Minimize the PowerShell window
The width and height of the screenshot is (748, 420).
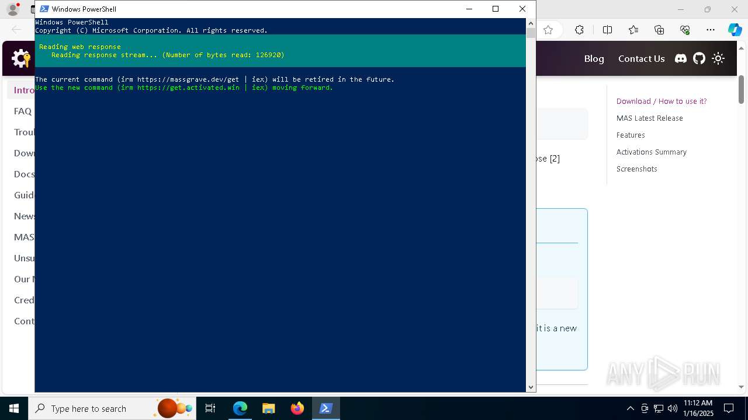[469, 9]
